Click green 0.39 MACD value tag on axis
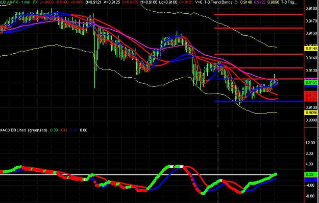319x203 pixels. pyautogui.click(x=311, y=174)
